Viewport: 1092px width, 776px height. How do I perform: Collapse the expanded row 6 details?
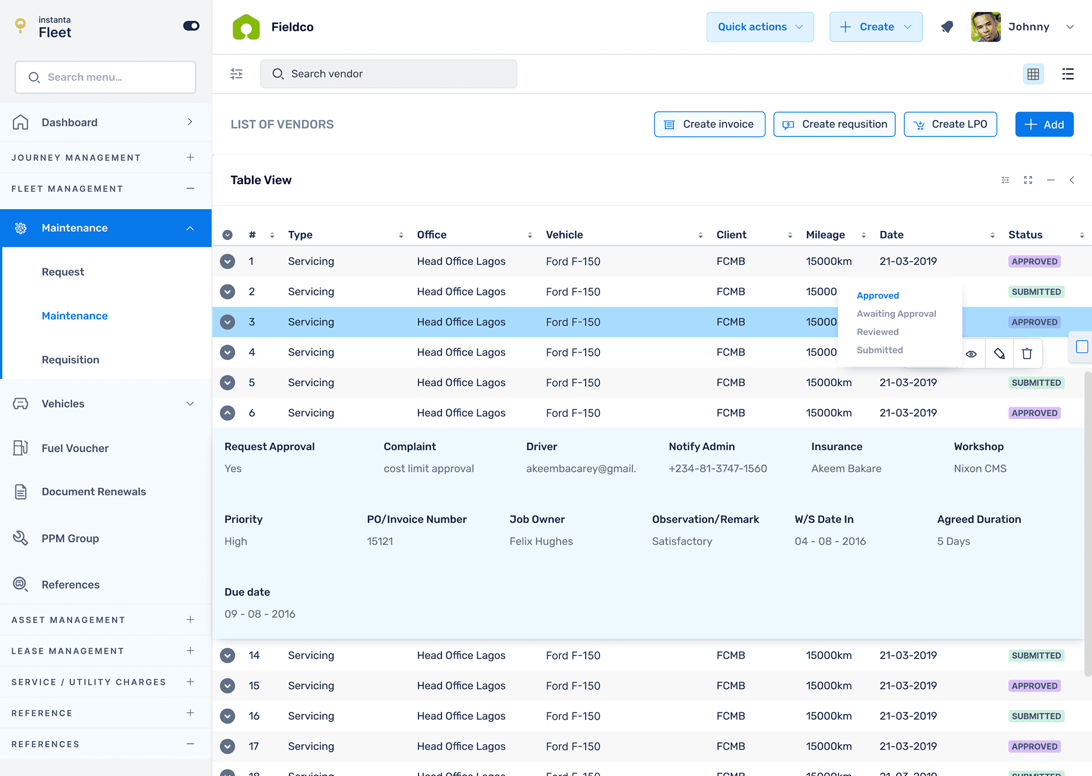(227, 413)
